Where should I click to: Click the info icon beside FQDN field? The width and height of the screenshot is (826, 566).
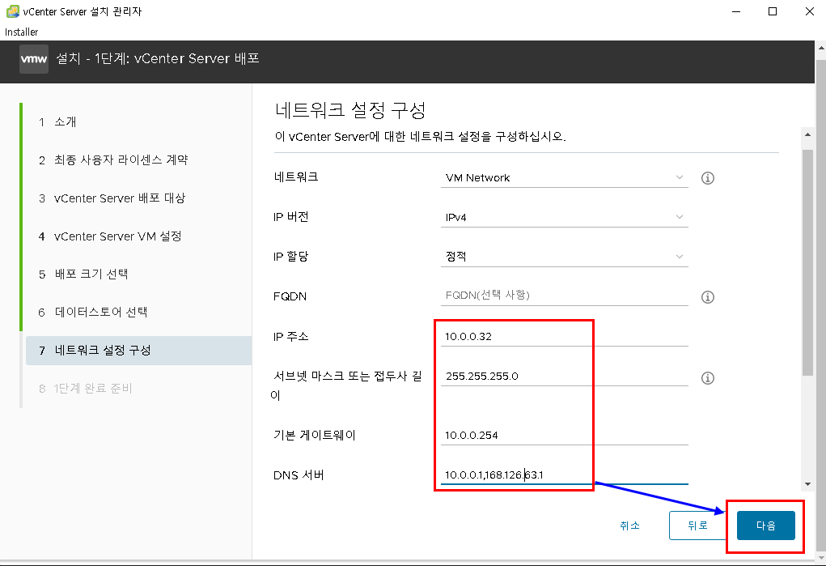[707, 297]
